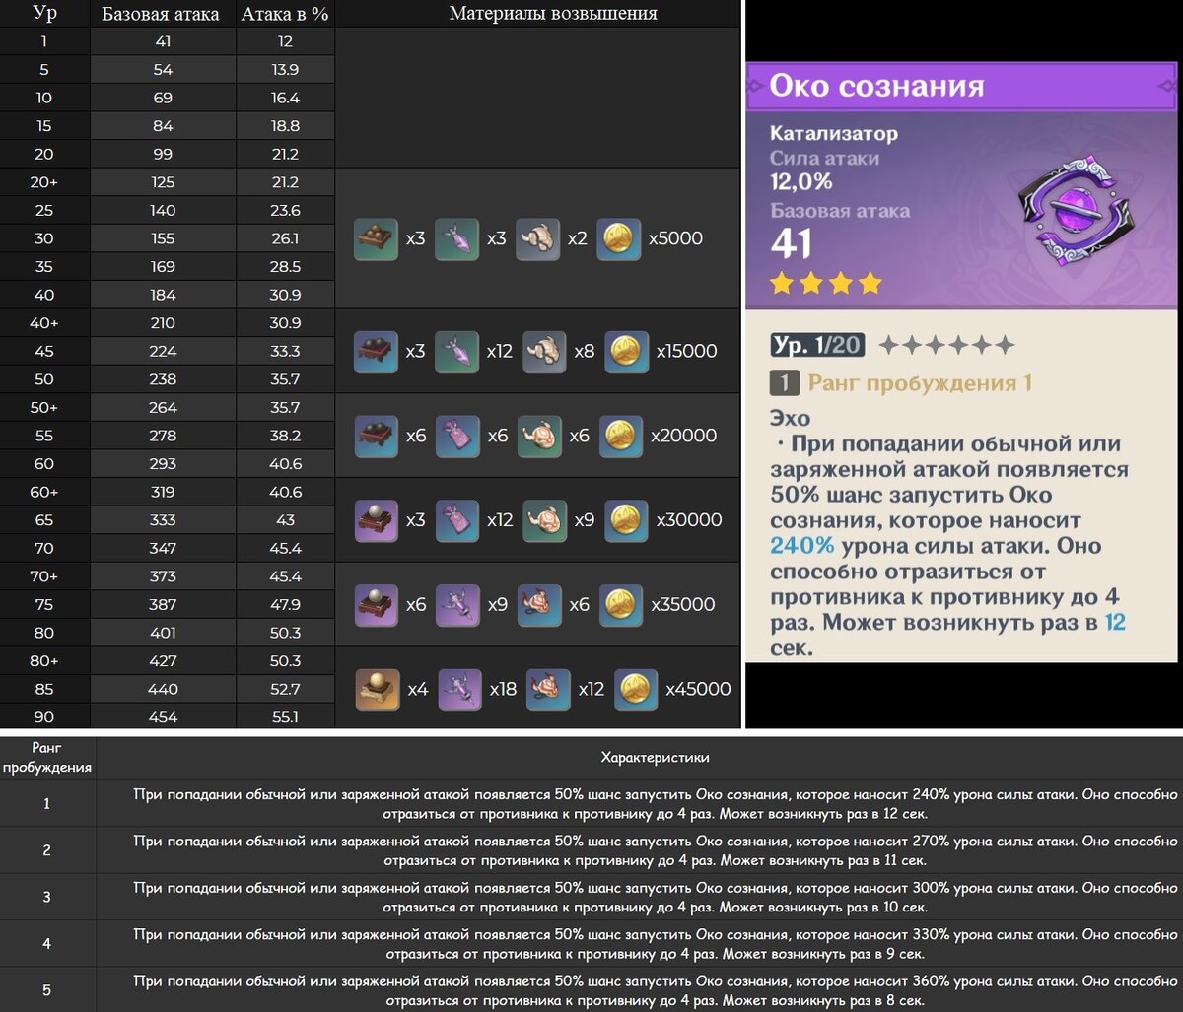Image resolution: width=1183 pixels, height=1012 pixels.
Task: Select refinement rank 5 row number
Action: (46, 990)
